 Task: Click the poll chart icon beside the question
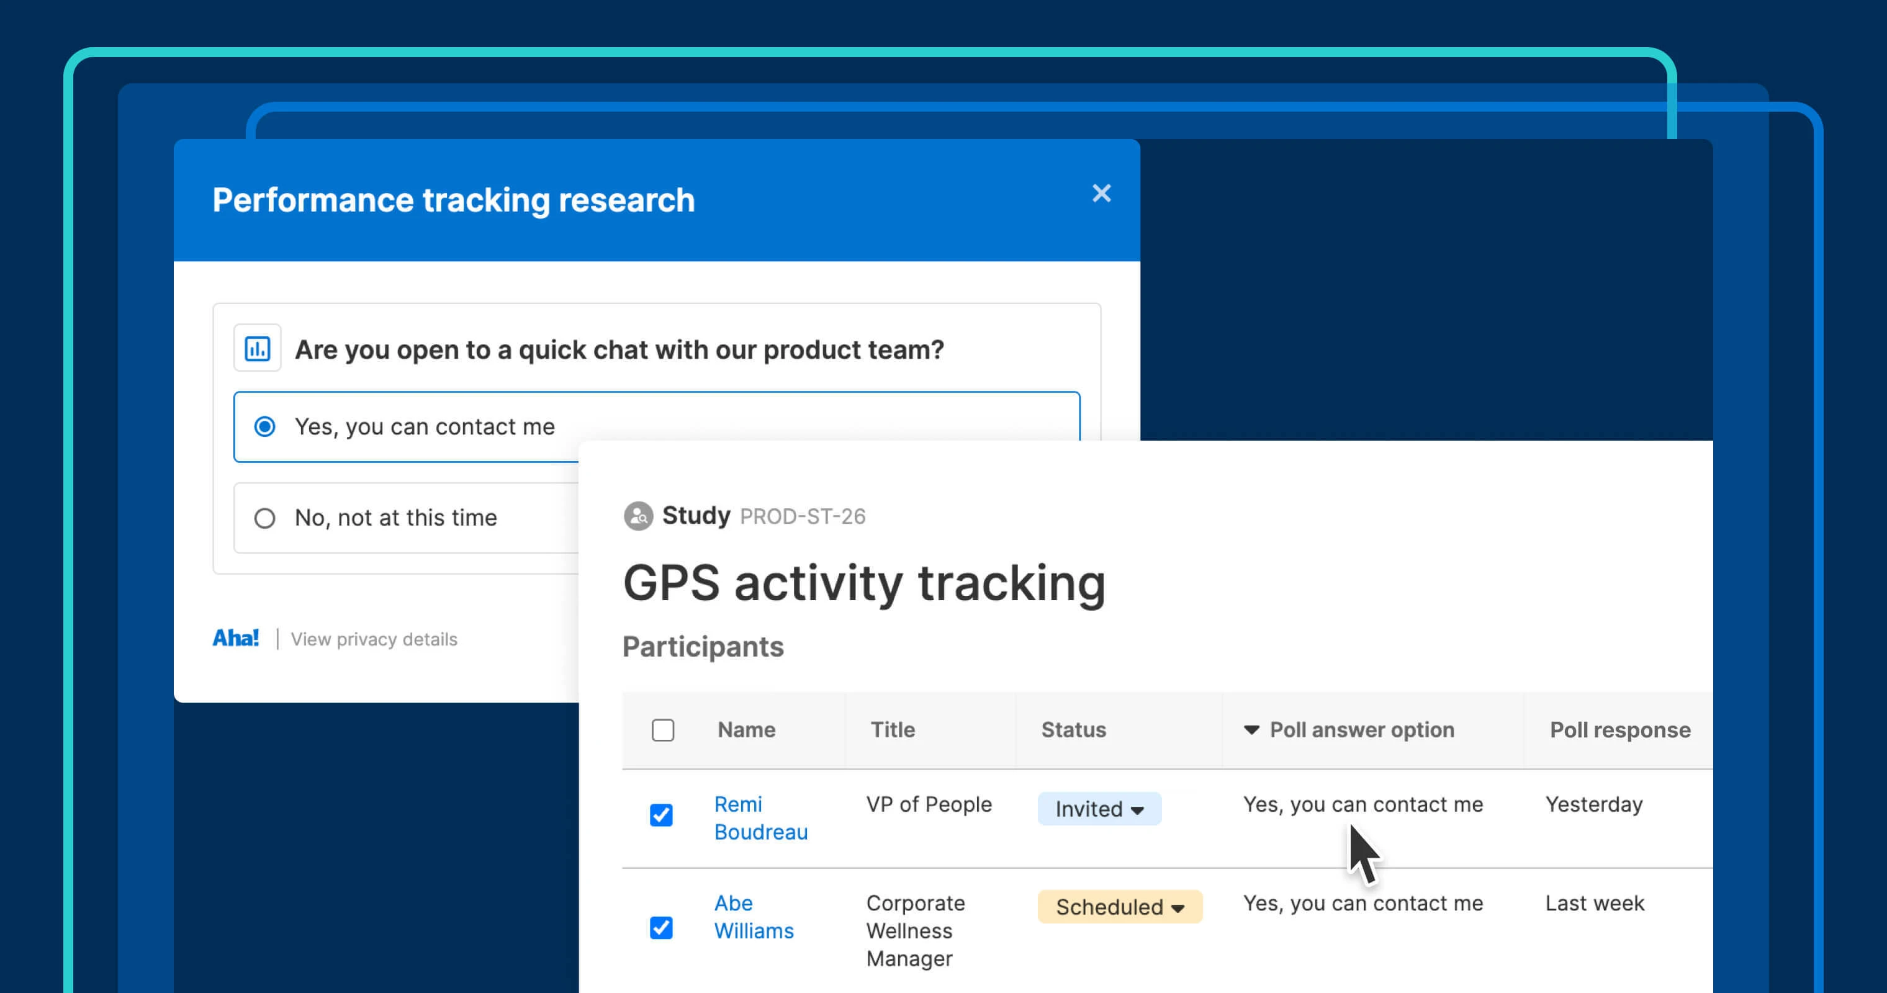257,349
